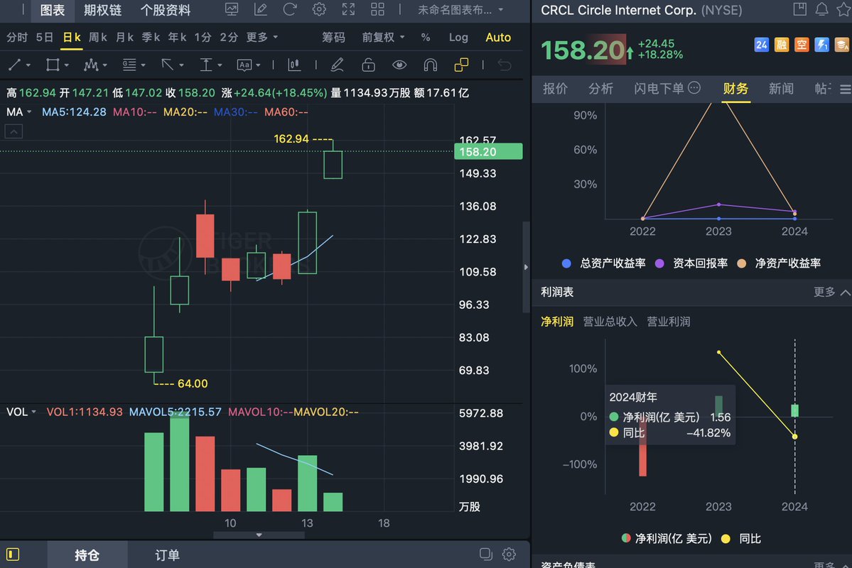Click the 融 margin badge
The image size is (852, 568).
tap(782, 45)
